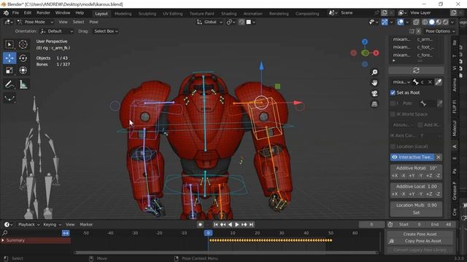Click jump to first frame button
This screenshot has width=467, height=262.
pos(216,225)
